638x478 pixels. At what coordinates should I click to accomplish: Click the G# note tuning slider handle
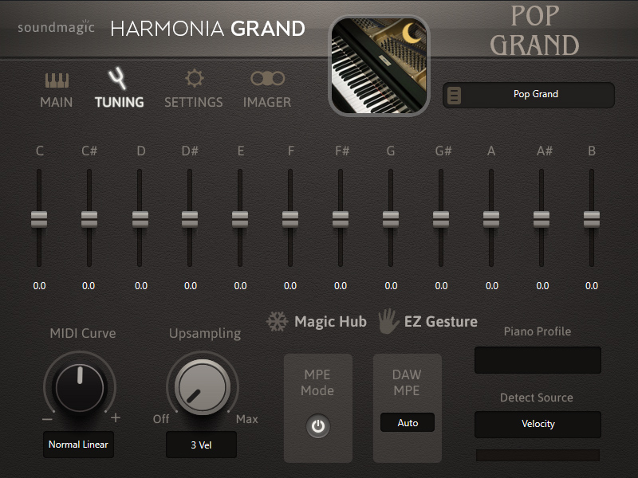(x=441, y=219)
